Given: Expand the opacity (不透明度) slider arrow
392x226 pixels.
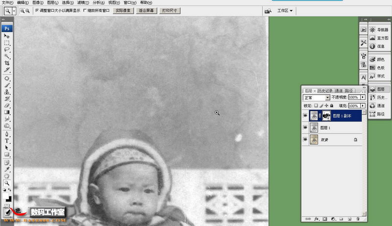Looking at the screenshot, I should pos(363,97).
